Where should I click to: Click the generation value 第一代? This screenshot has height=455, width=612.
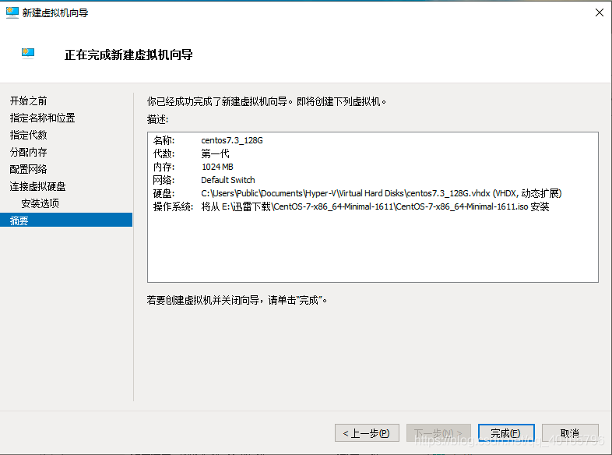(215, 153)
